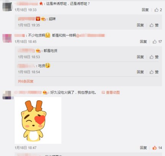This screenshot has width=165, height=156.
Task: Click 回复 on the 19:35 reply
Action: click(140, 25)
